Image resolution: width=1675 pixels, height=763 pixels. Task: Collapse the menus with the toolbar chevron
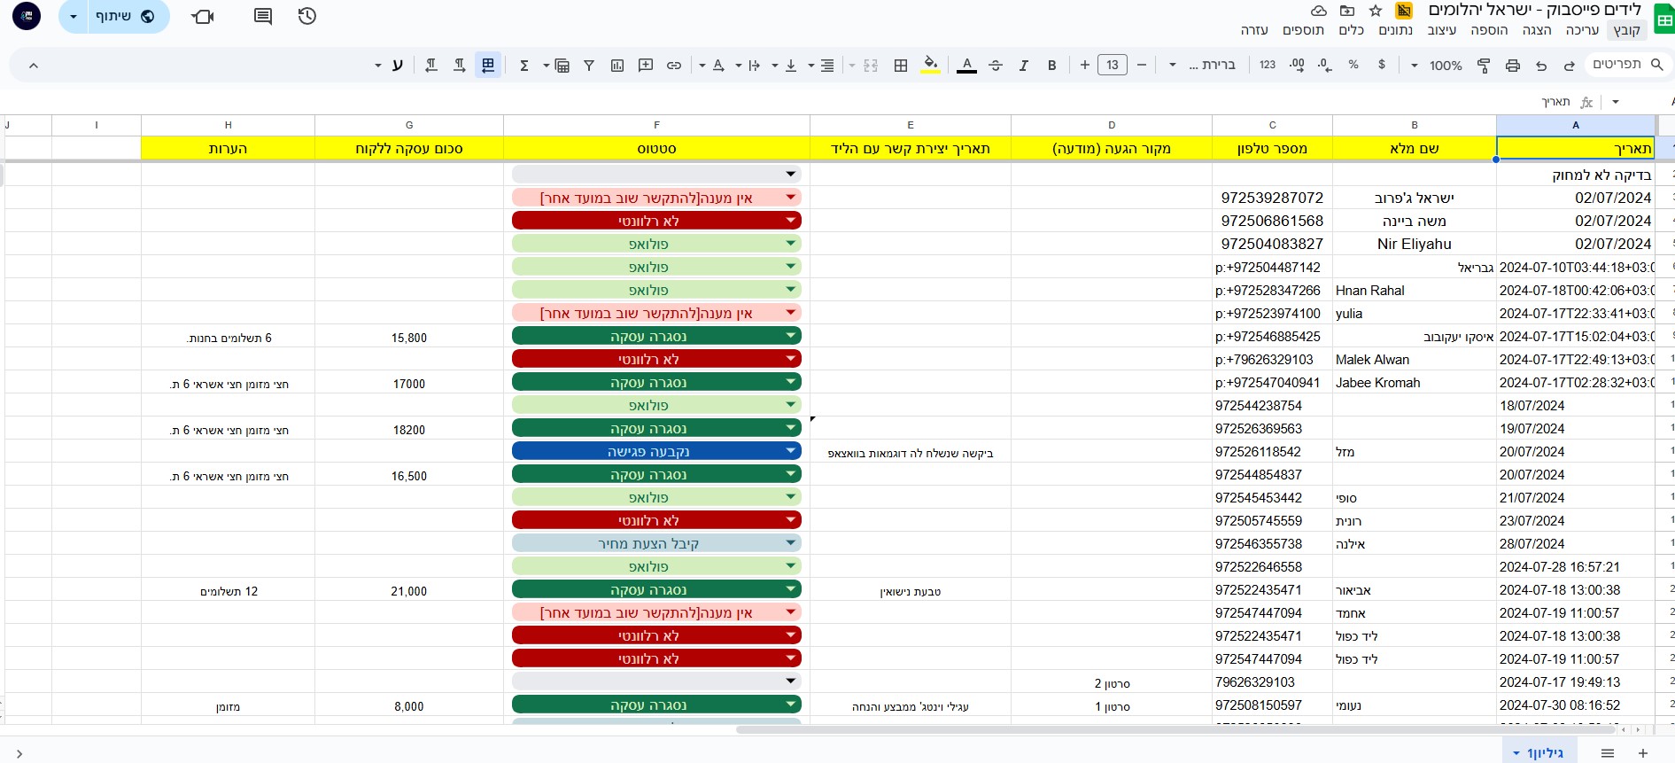pos(34,65)
